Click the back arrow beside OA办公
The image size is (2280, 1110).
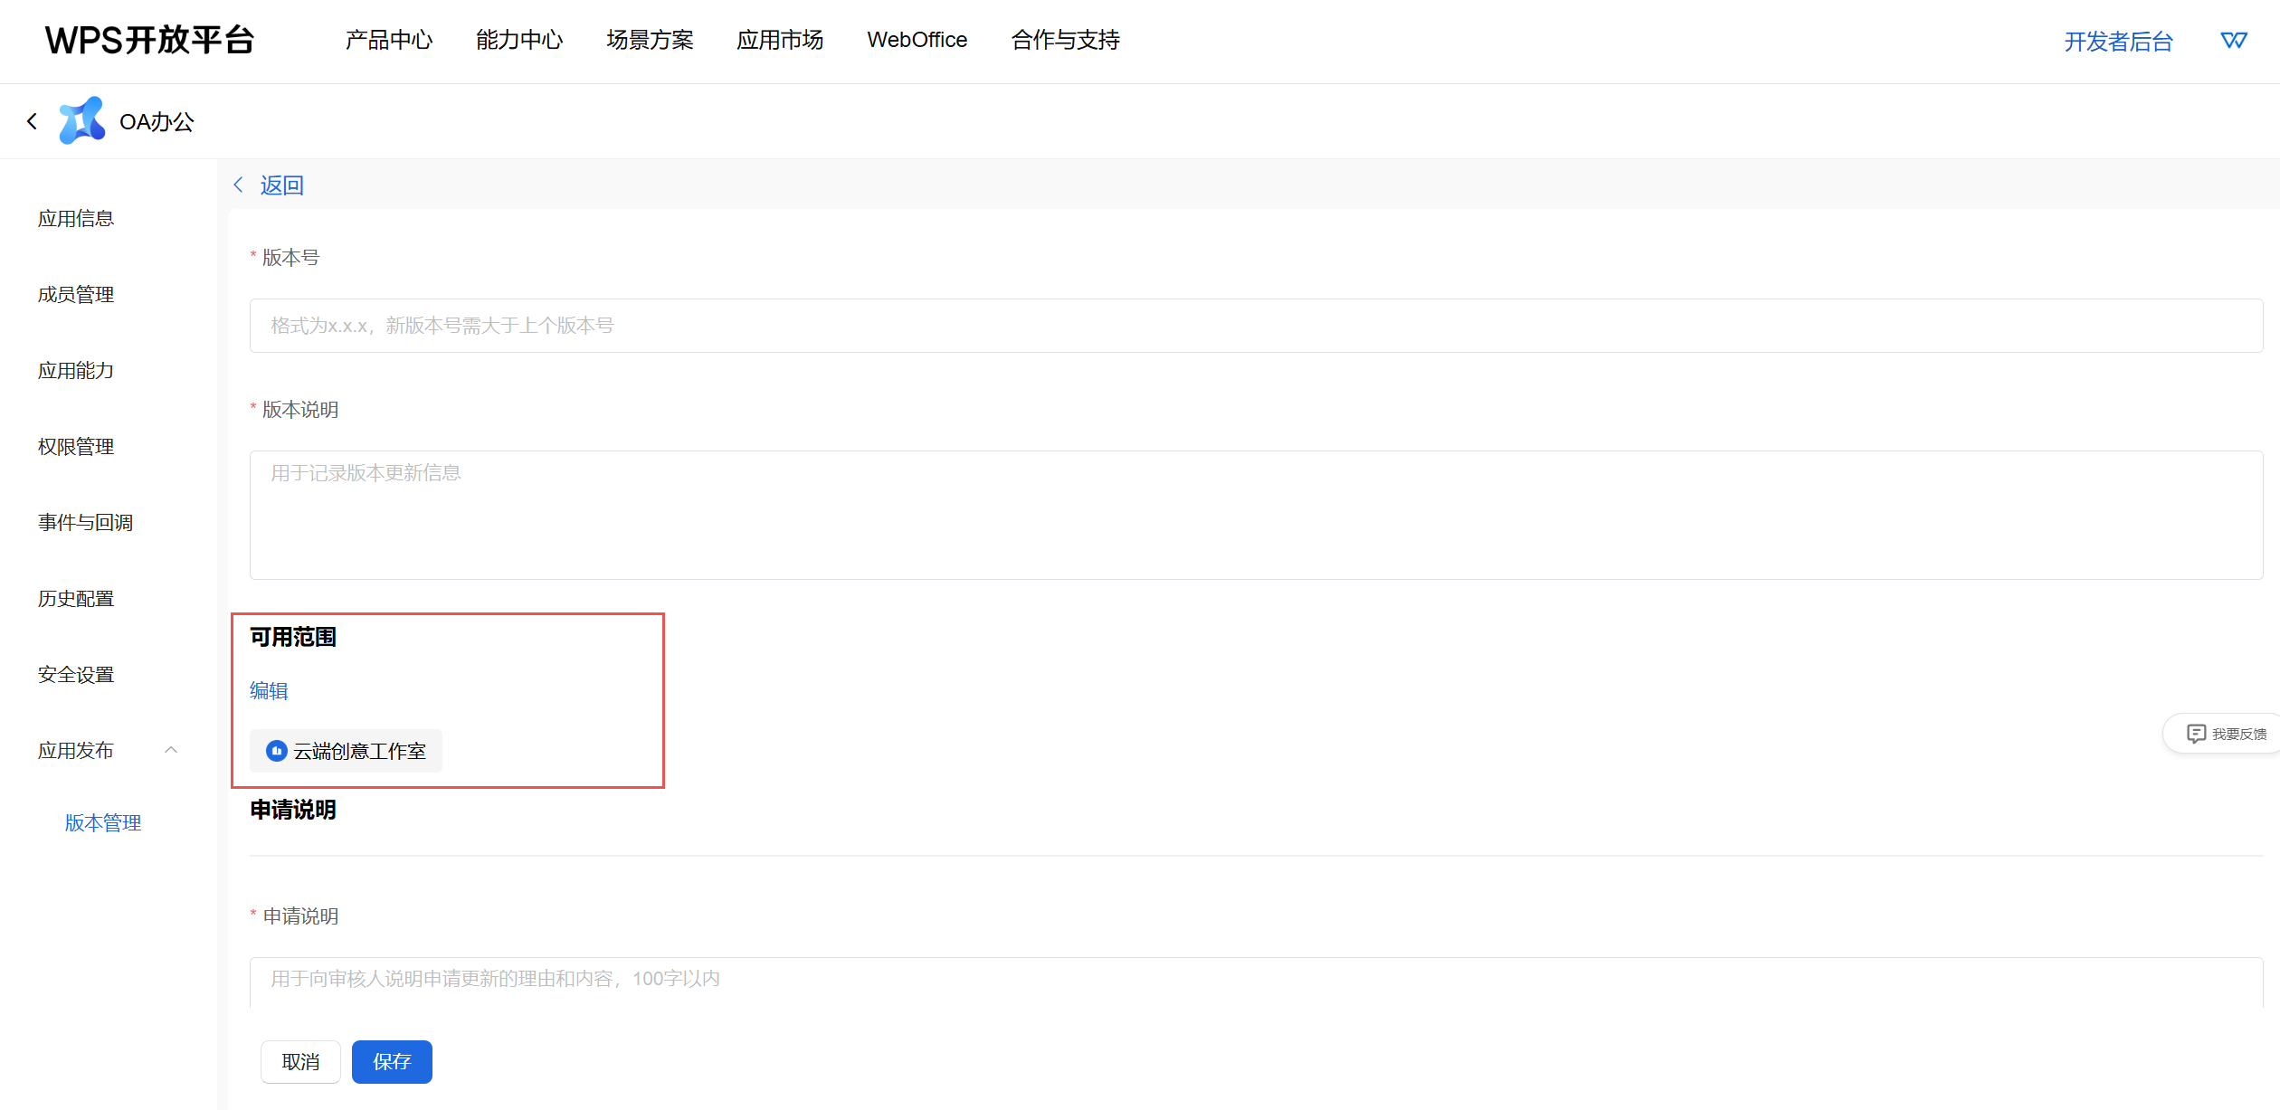(x=33, y=121)
